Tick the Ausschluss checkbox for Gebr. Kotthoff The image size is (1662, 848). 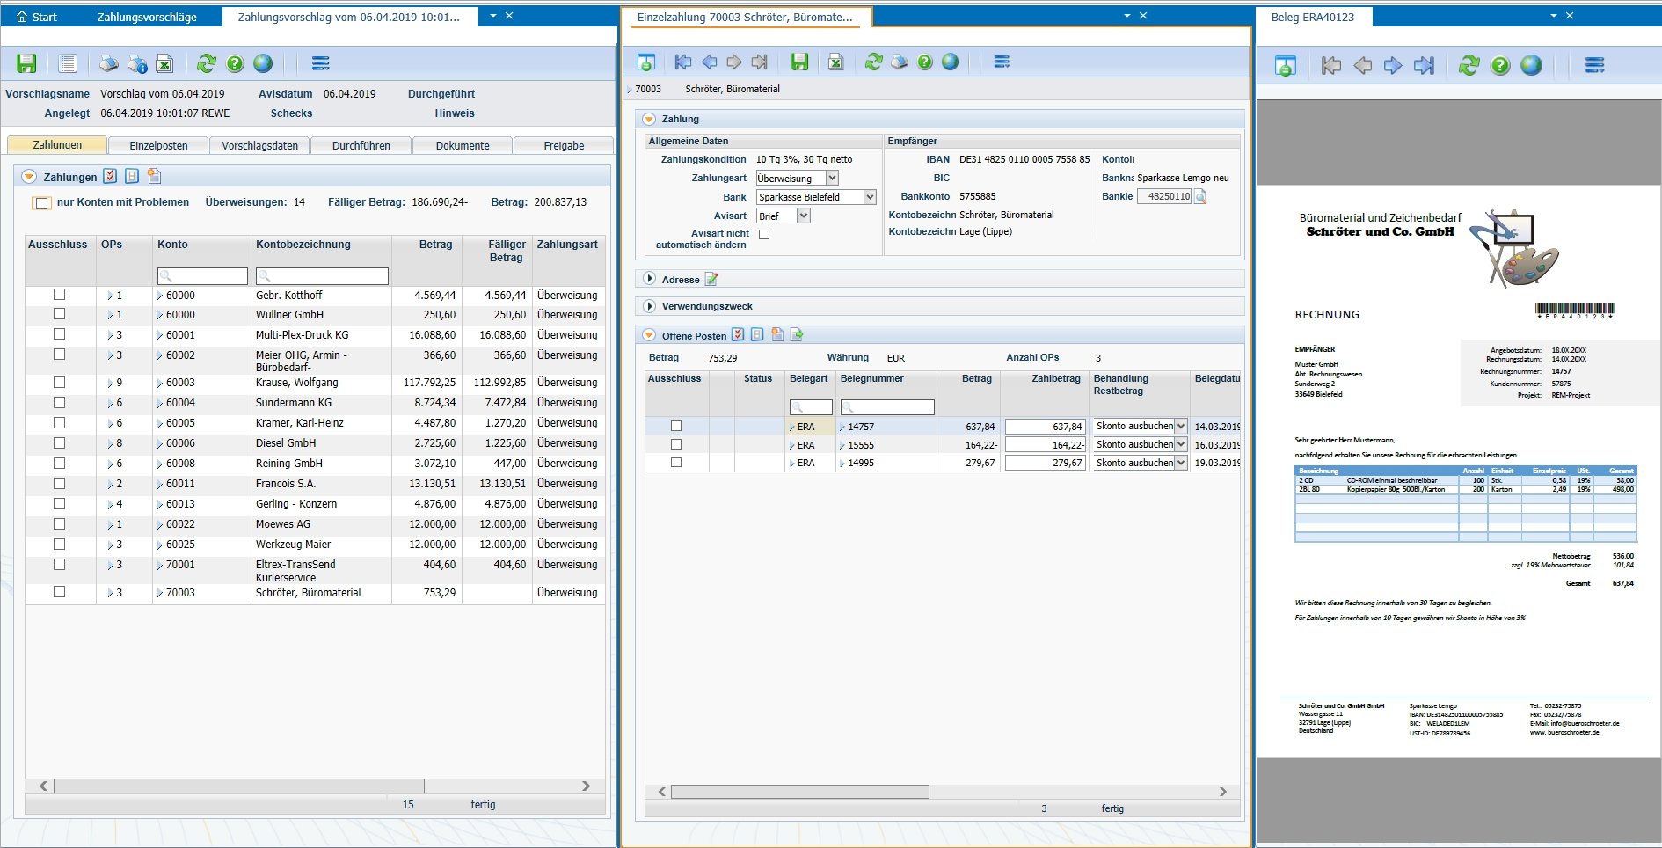59,295
